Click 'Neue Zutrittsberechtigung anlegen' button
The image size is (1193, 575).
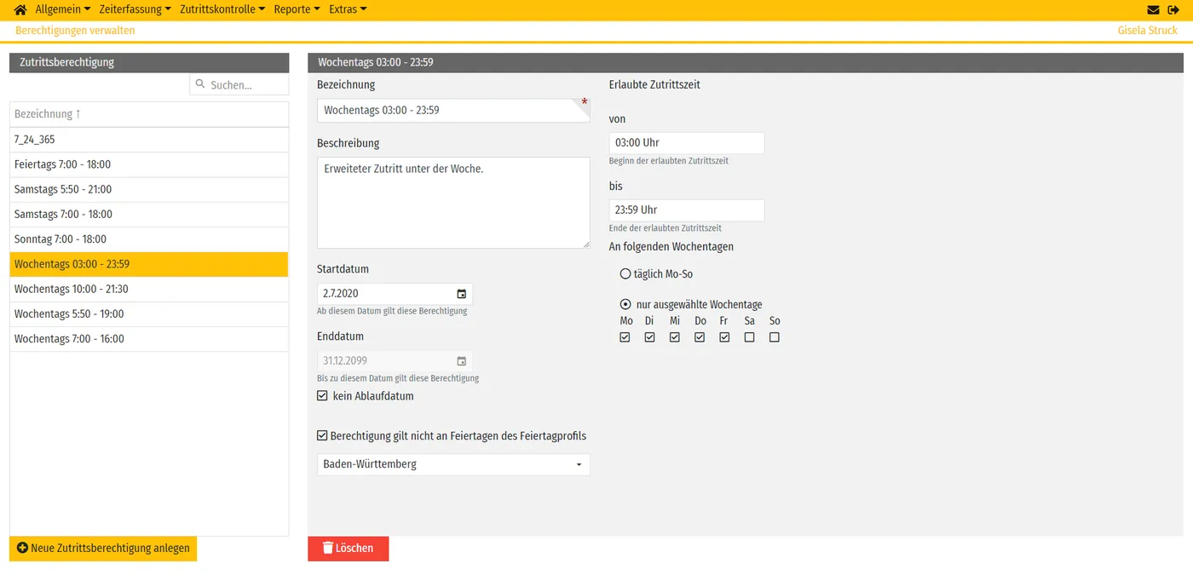click(x=103, y=549)
